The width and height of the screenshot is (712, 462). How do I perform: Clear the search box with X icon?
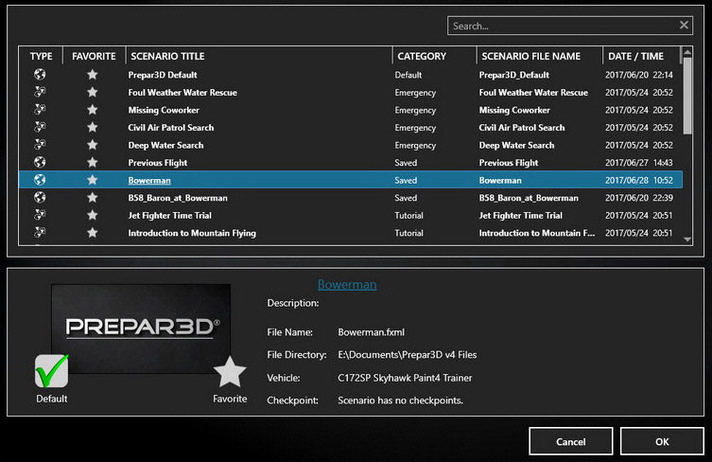click(684, 26)
